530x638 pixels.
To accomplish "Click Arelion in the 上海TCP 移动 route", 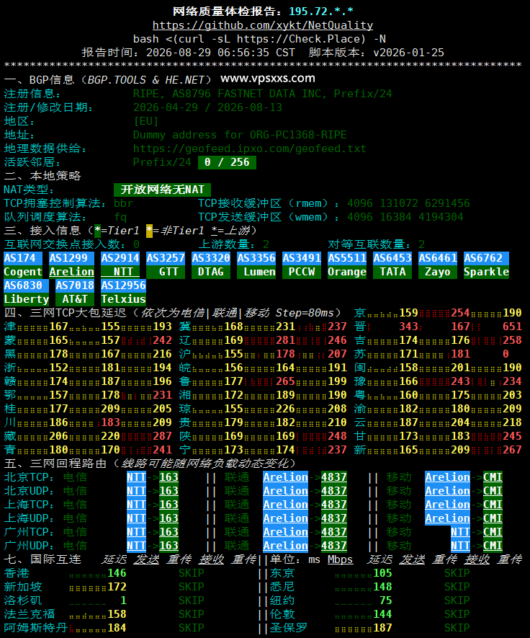I will click(x=447, y=505).
